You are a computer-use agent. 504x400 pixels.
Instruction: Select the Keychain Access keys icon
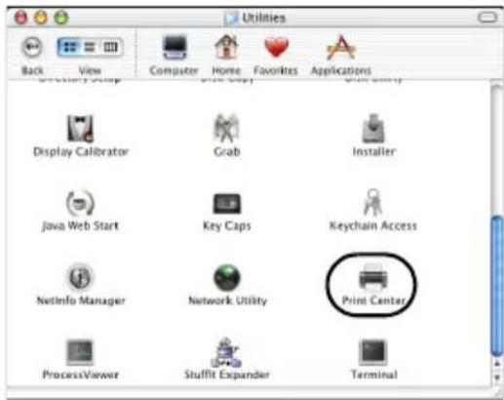pyautogui.click(x=372, y=202)
